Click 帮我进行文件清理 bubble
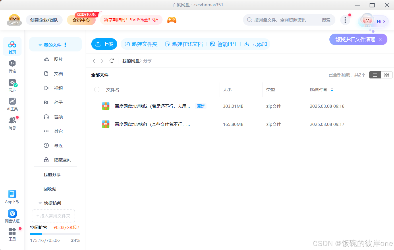 (x=355, y=40)
